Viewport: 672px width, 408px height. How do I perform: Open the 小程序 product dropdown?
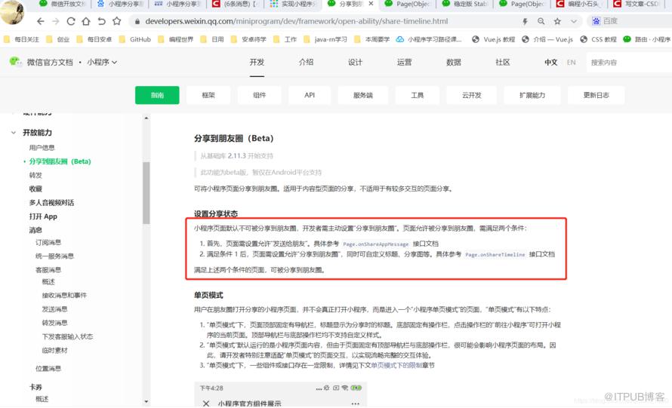pyautogui.click(x=102, y=62)
